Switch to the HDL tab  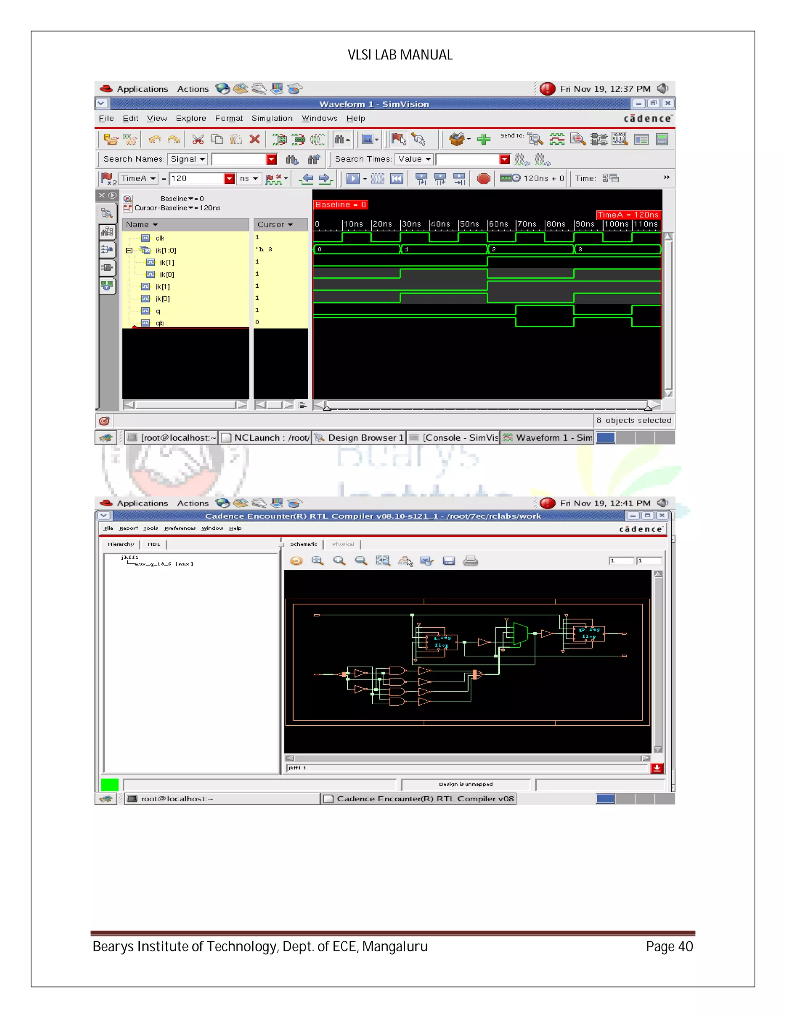coord(154,544)
